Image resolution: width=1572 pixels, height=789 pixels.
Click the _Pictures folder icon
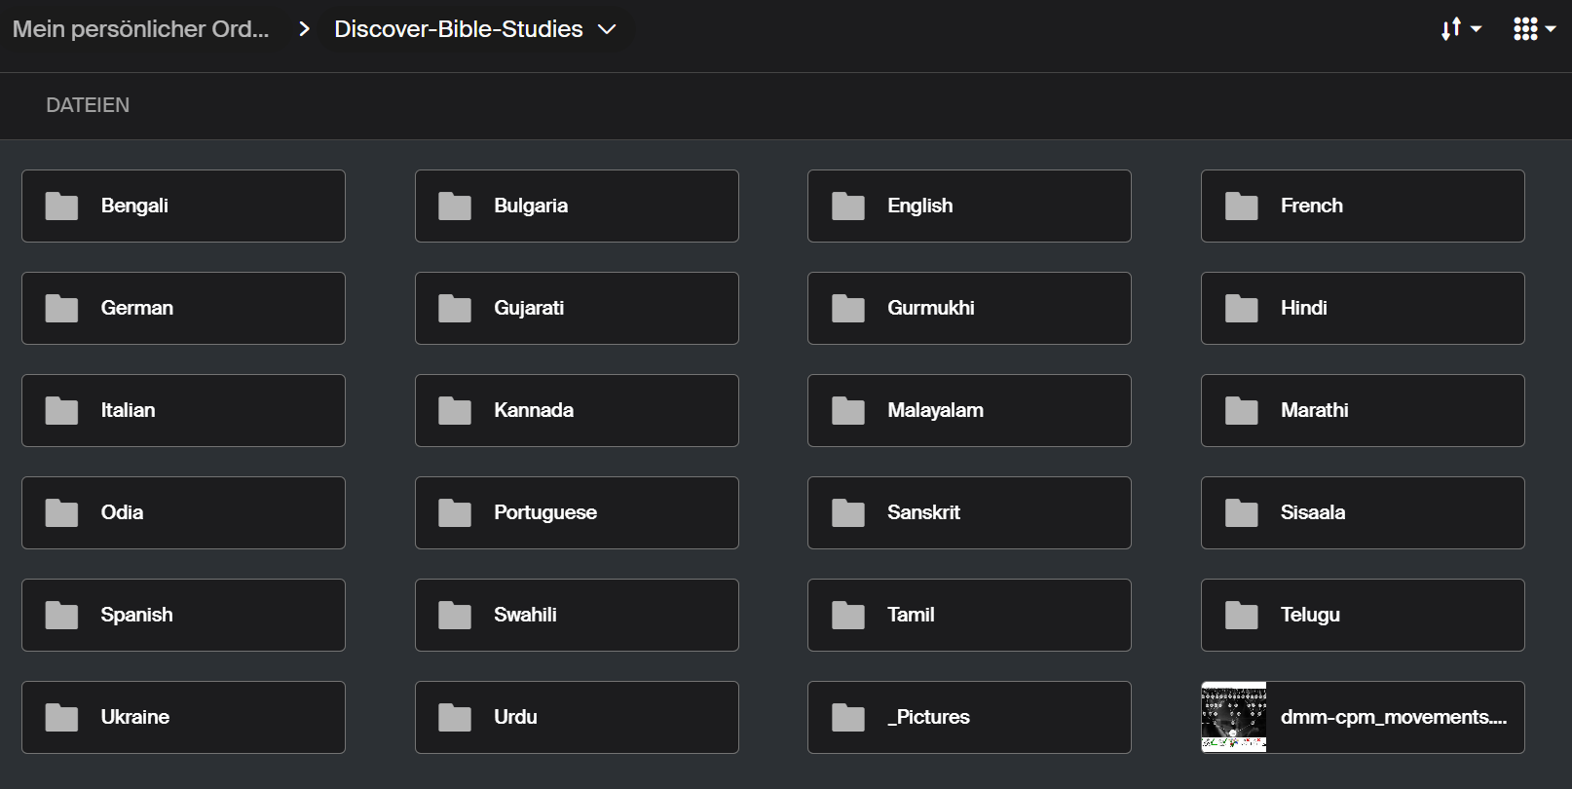point(848,717)
